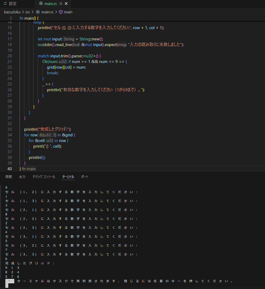The height and width of the screenshot is (289, 265).
Task: Click the Rust file icon on main.rs tab
Action: (41, 4)
